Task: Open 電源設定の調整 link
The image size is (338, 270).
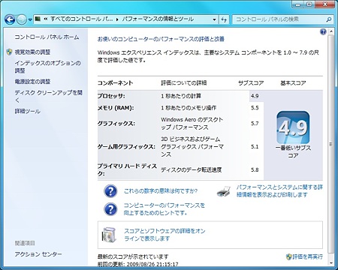Action: click(32, 82)
